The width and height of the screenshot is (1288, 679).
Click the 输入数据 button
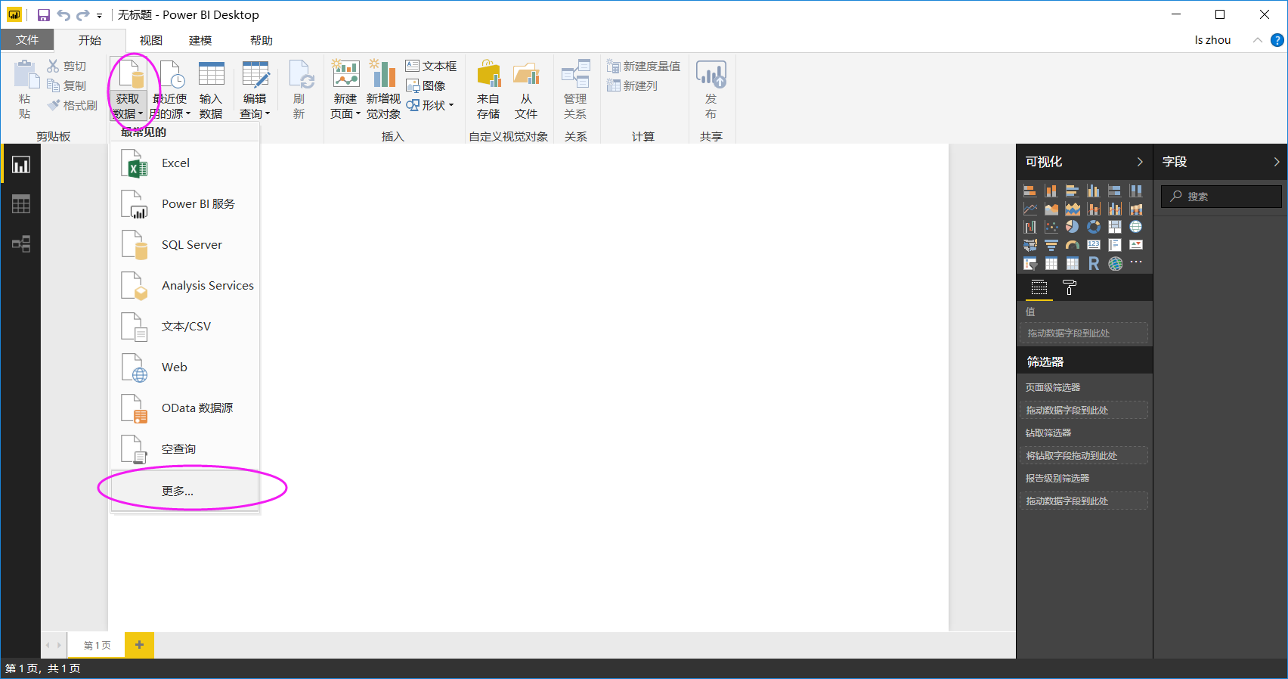(x=211, y=90)
